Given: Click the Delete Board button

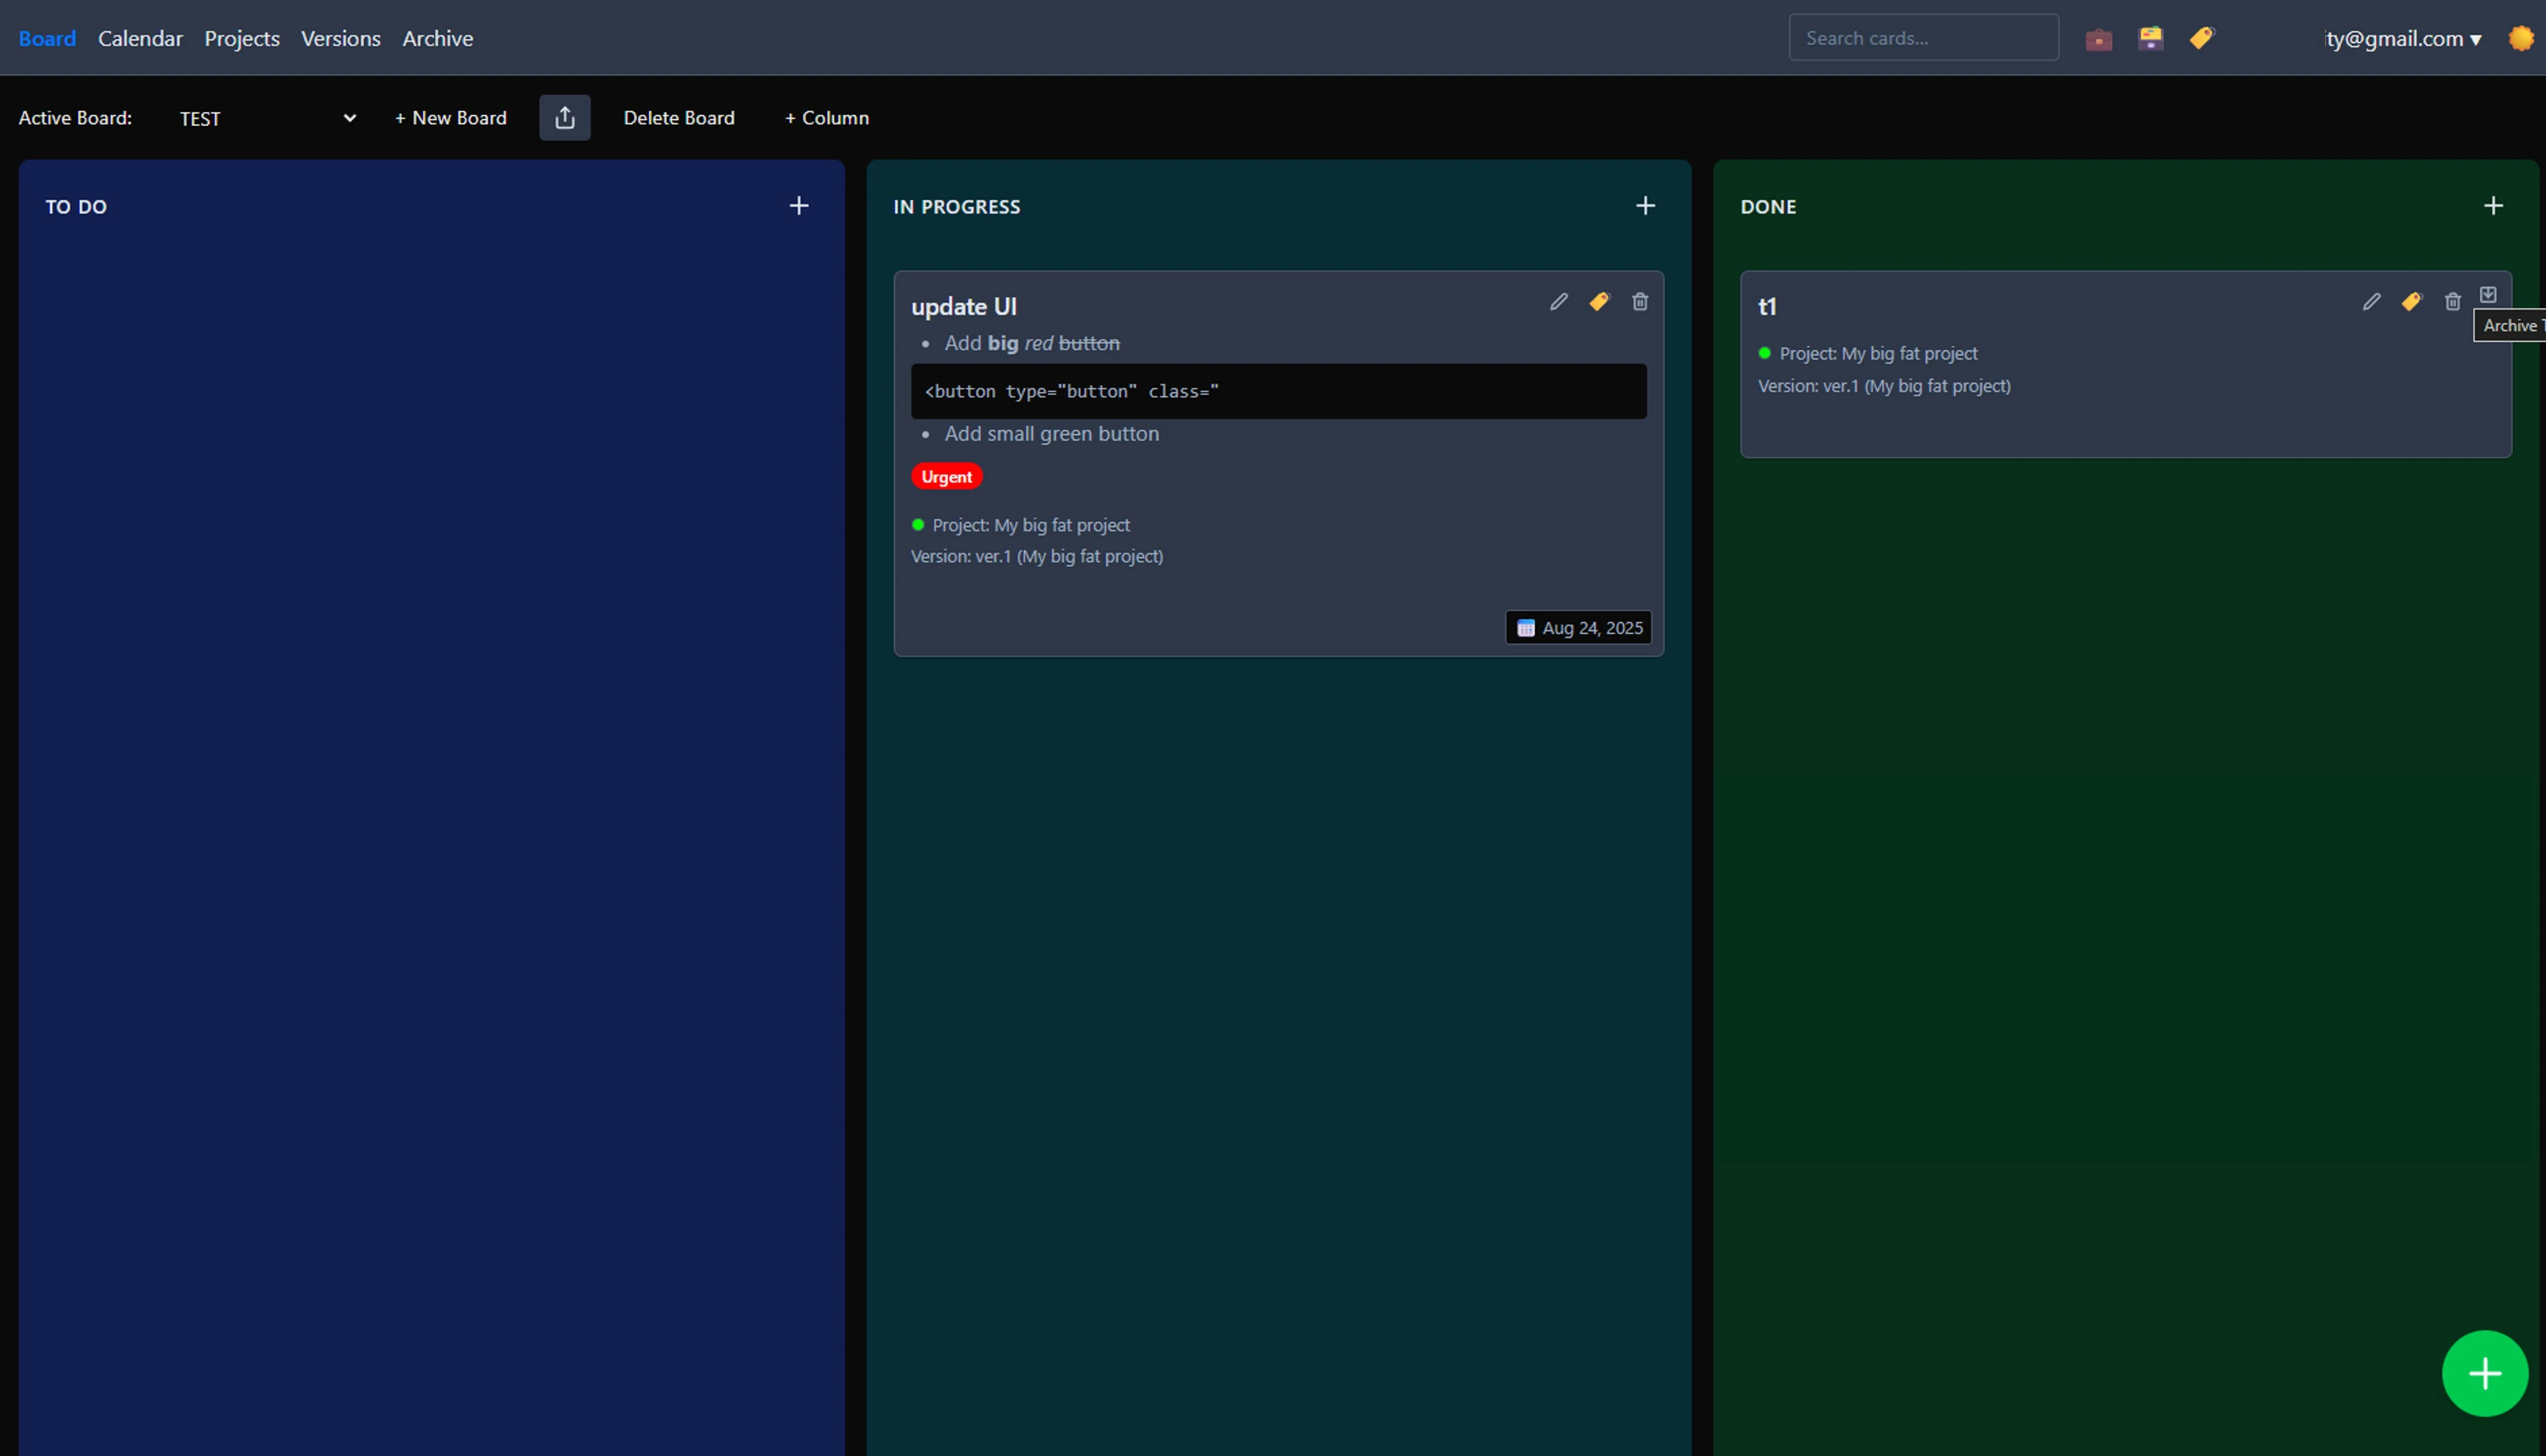Looking at the screenshot, I should pyautogui.click(x=679, y=117).
